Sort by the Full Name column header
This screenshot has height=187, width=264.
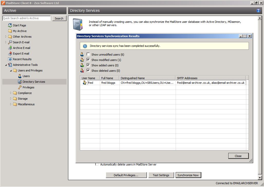pos(110,78)
